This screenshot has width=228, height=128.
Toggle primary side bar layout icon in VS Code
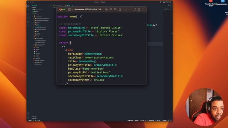pyautogui.click(x=161, y=2)
